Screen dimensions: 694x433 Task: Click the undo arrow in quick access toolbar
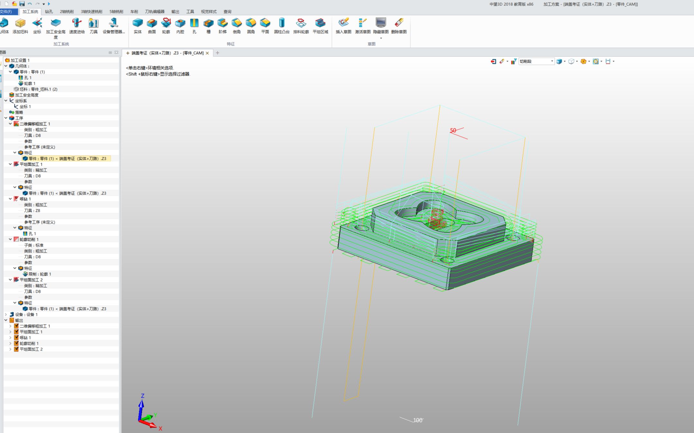tap(30, 4)
